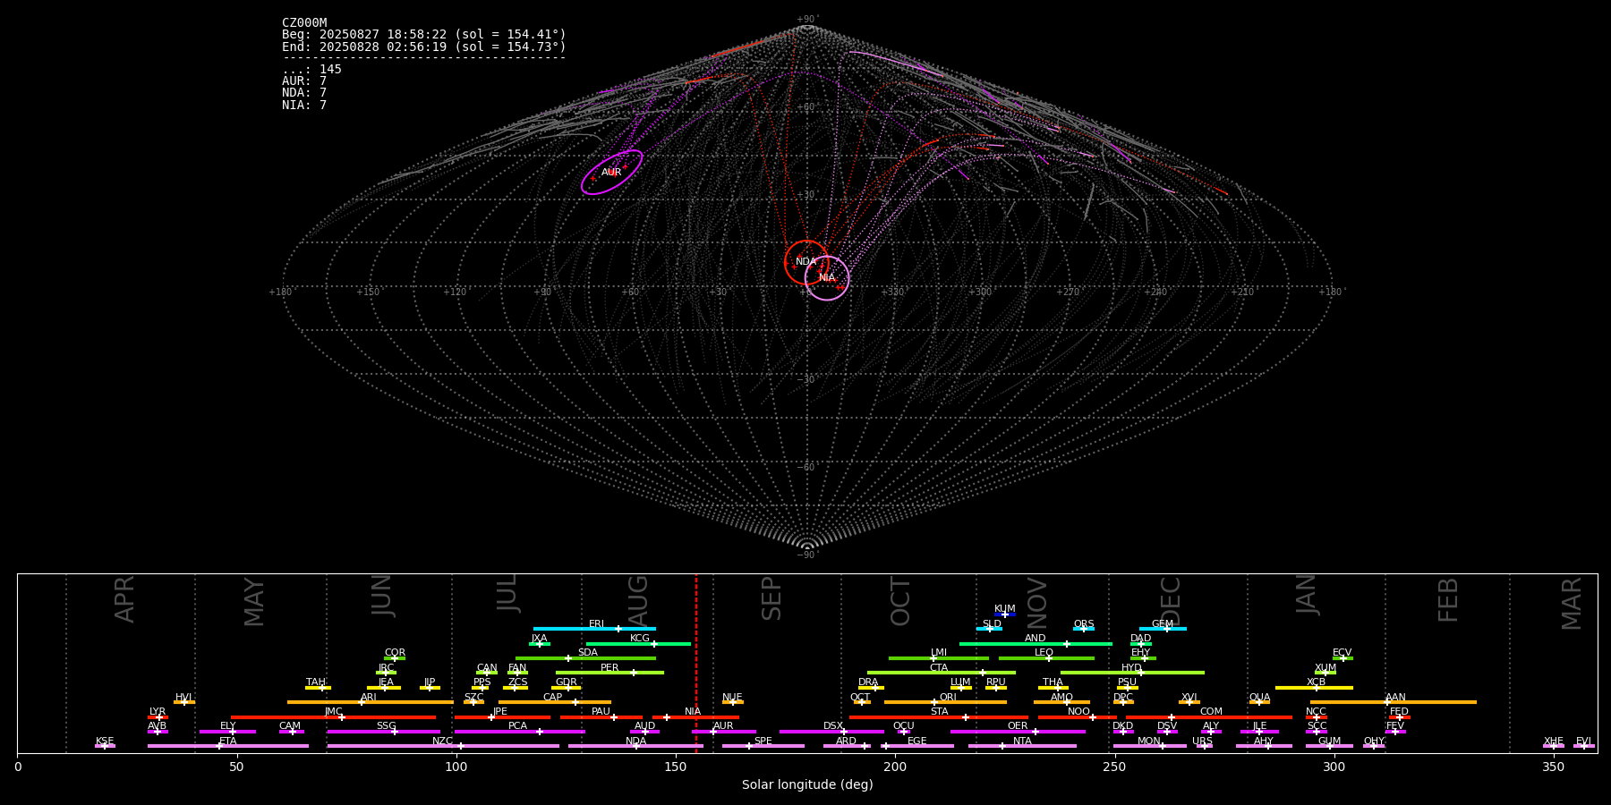Screen dimensions: 1611x805
Task: Click the STA shower bar in timeline
Action: point(939,717)
